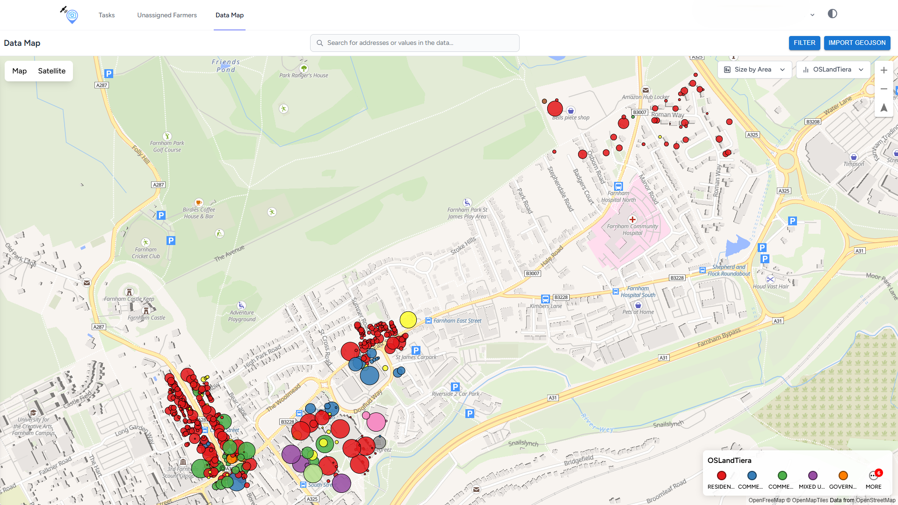Open the Unassigned Farmers tab
898x505 pixels.
pos(167,15)
